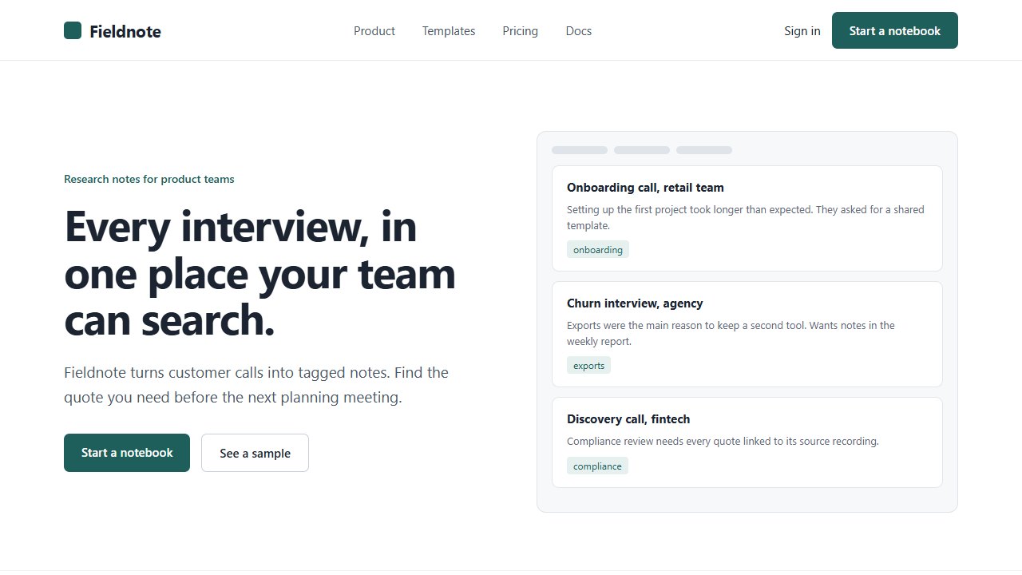Select the compliance tag
This screenshot has height=575, width=1022.
tap(597, 466)
